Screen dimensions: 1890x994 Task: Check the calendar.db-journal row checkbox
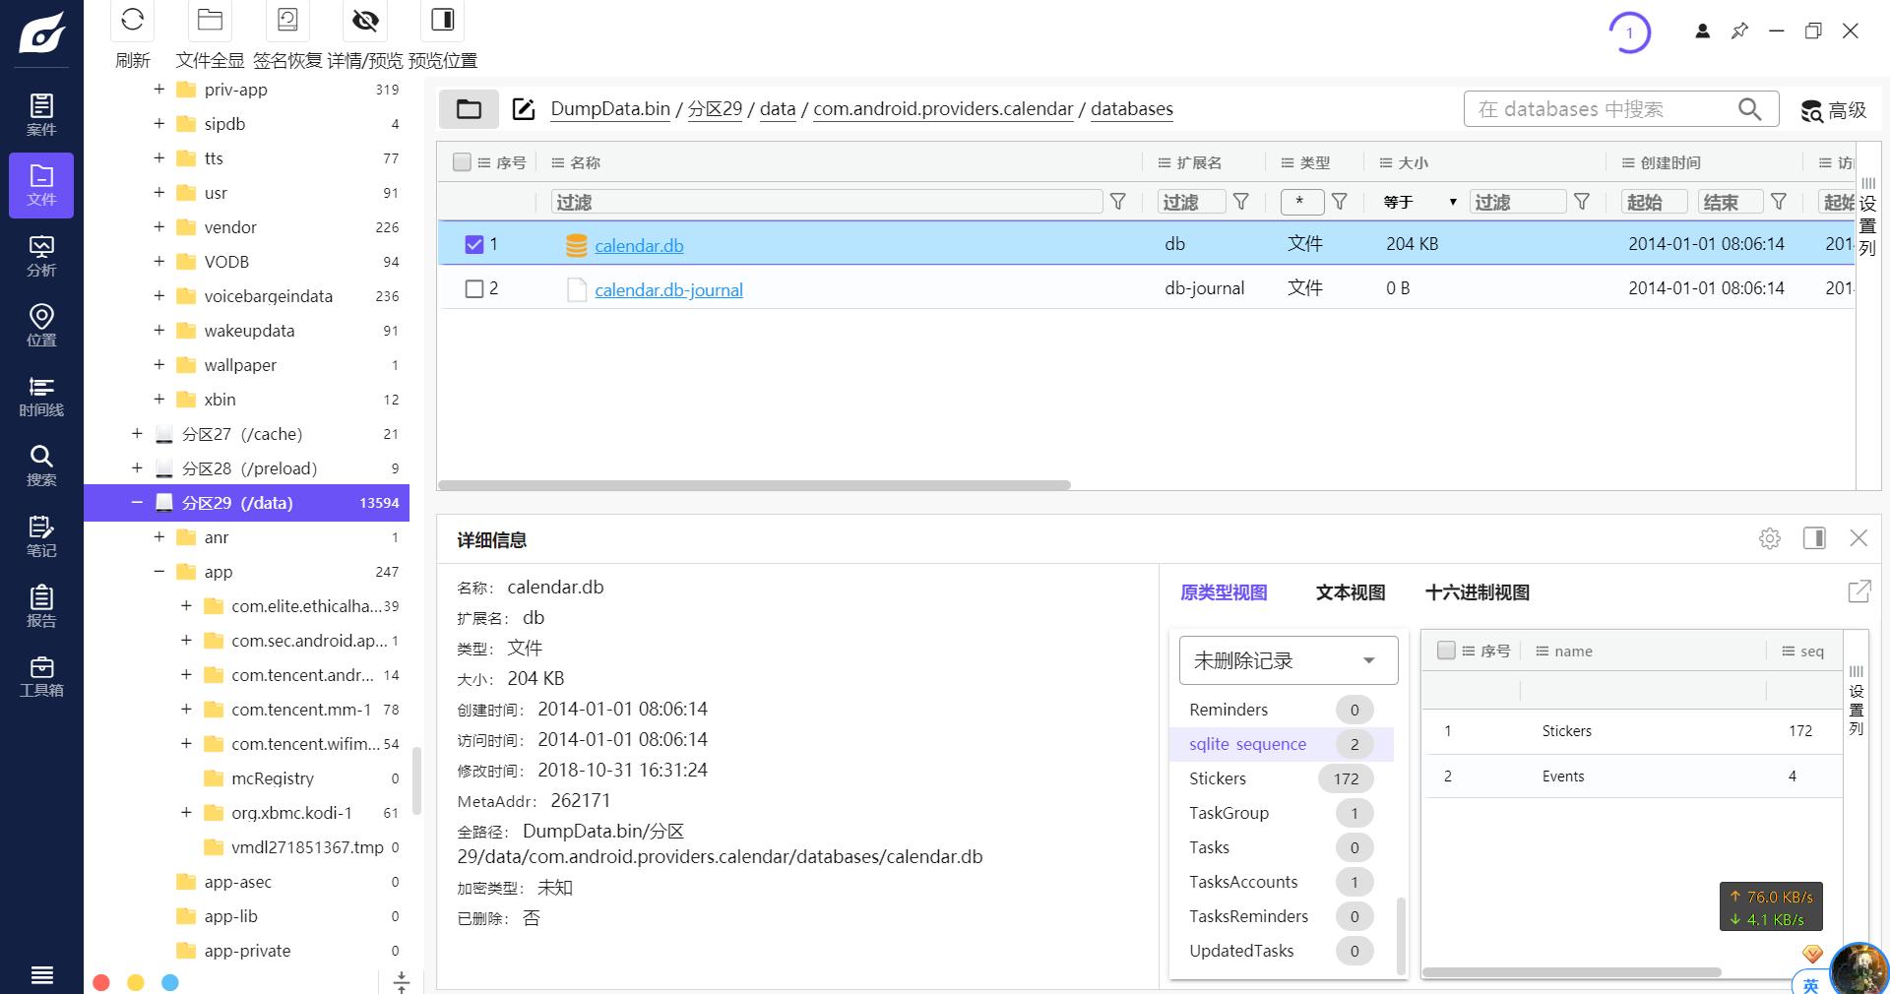474,288
